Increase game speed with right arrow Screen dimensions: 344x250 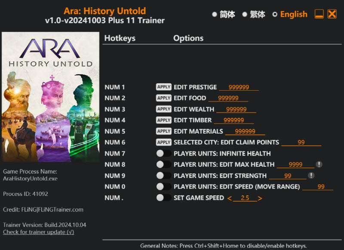(x=260, y=198)
